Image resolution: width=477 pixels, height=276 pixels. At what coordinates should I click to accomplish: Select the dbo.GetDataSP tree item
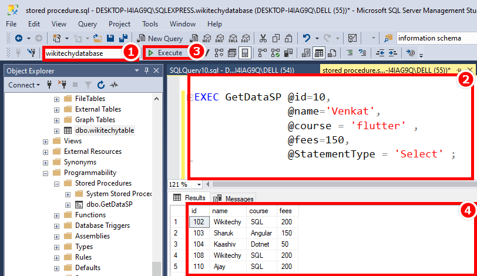point(109,204)
